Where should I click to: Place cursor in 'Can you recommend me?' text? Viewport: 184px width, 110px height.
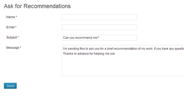coord(81,38)
